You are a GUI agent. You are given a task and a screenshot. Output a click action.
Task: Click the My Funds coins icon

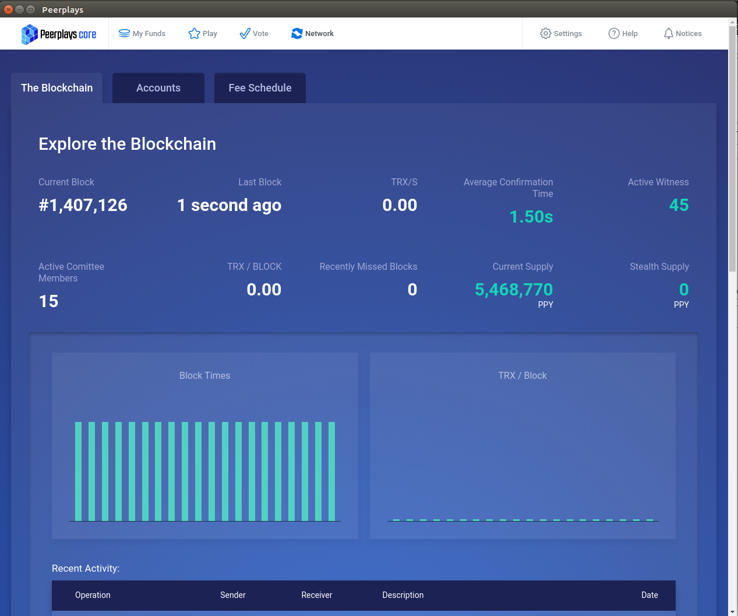[124, 33]
